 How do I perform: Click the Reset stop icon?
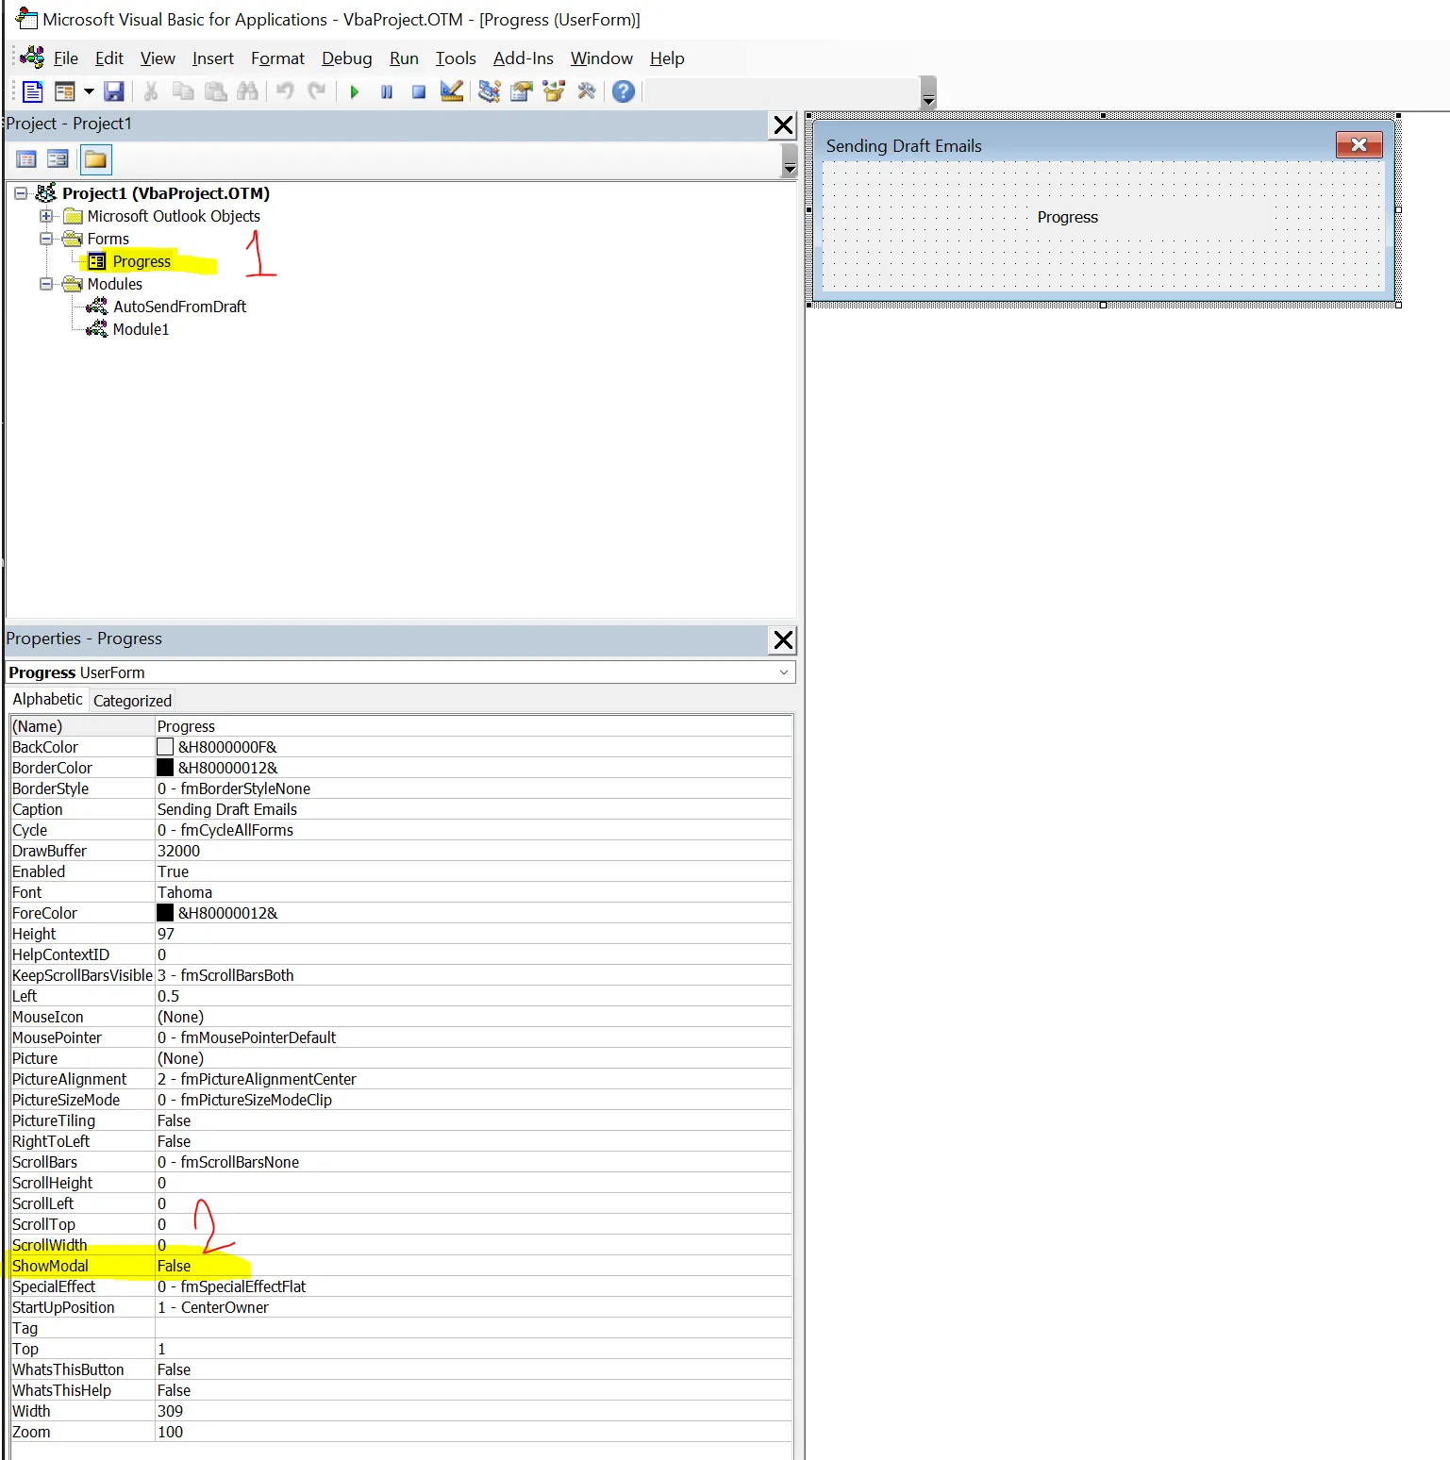(419, 91)
